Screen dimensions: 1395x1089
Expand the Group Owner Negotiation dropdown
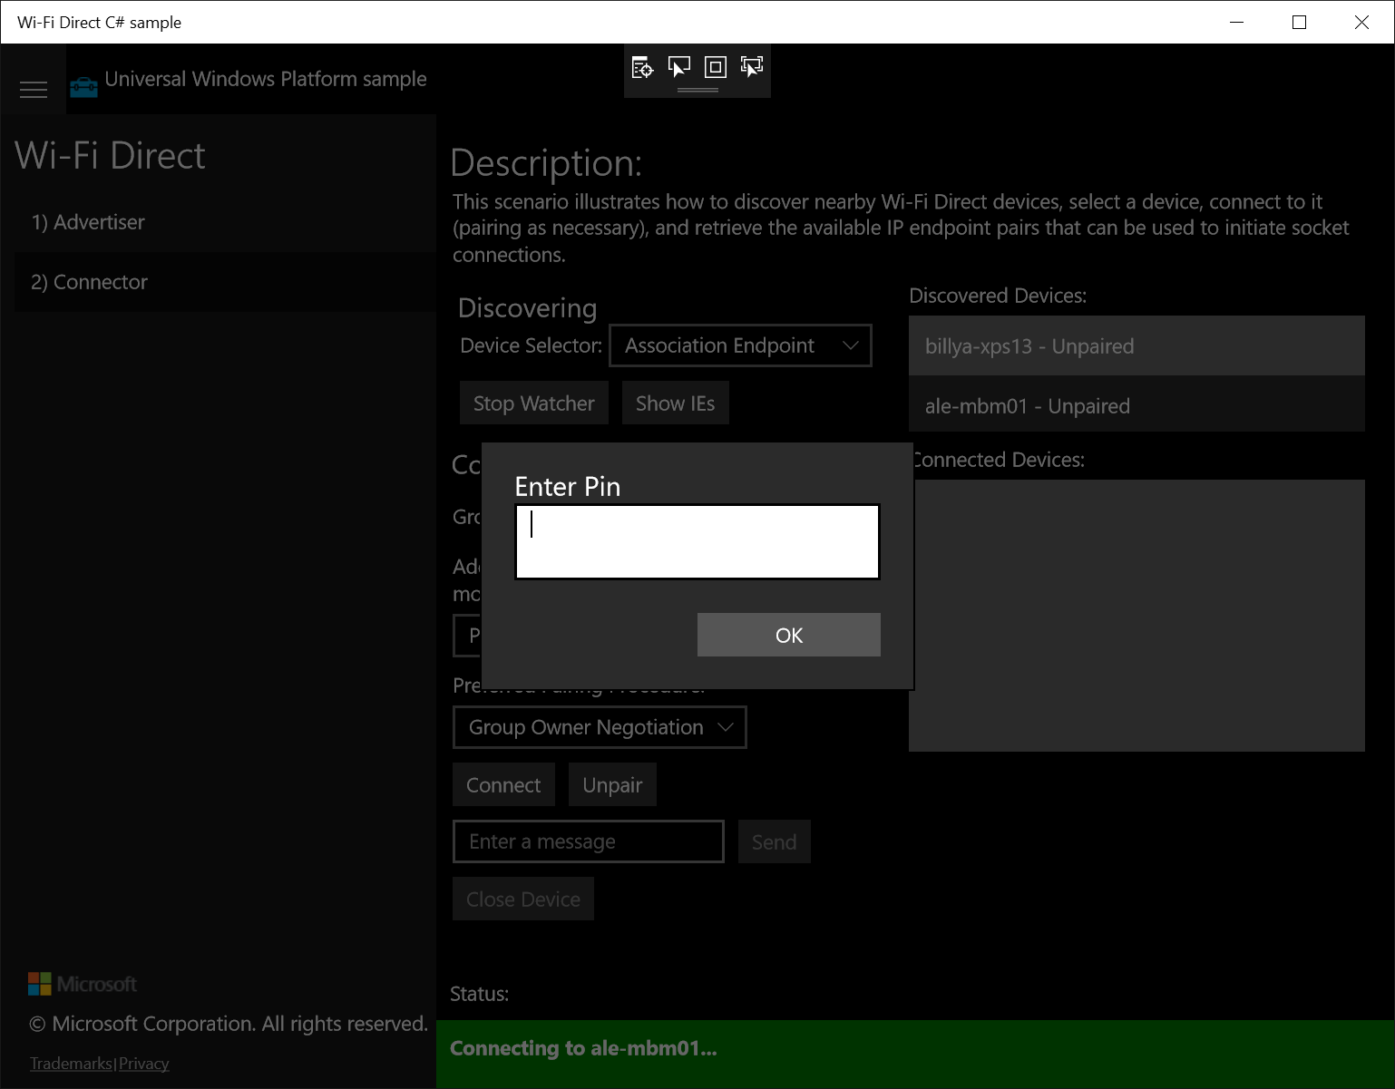click(x=600, y=727)
